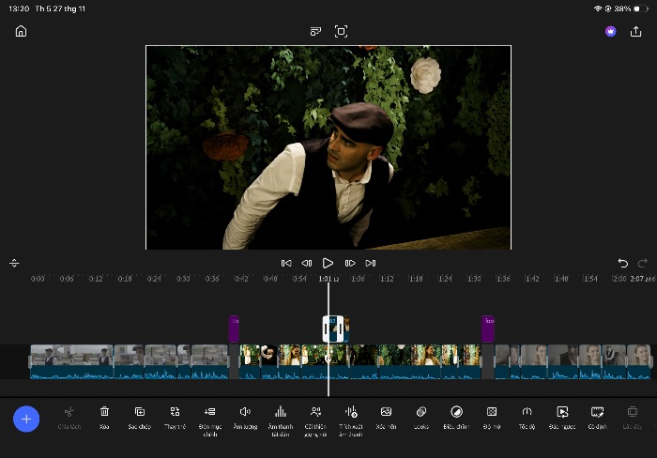Tap the 13:20 clock in the status bar
Screen dimensions: 657x458
point(19,8)
